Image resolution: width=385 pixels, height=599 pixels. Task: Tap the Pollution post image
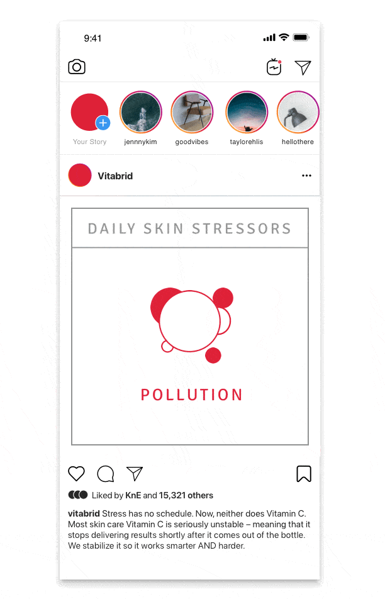click(x=190, y=327)
